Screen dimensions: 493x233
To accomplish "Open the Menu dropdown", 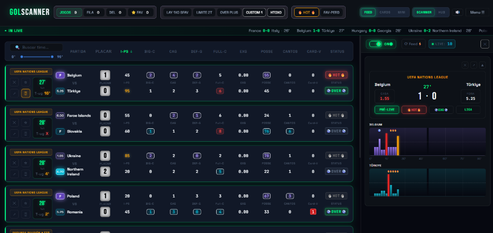I will pyautogui.click(x=477, y=12).
